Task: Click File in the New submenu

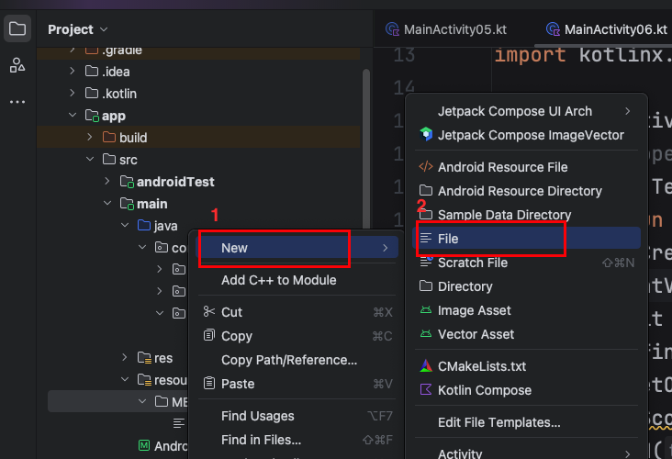Action: click(448, 239)
